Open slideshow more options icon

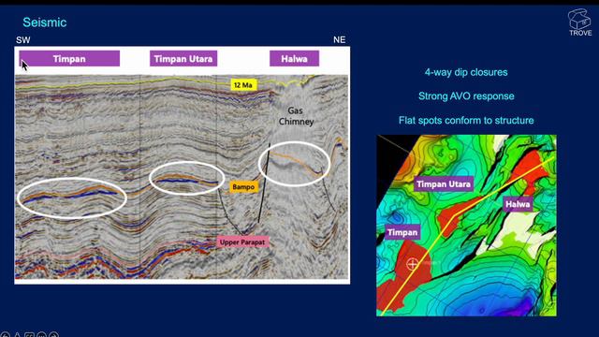(41, 335)
